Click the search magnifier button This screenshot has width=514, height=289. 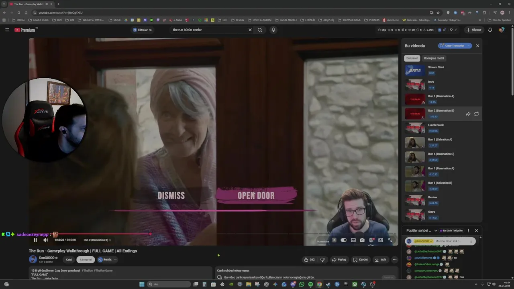(260, 30)
